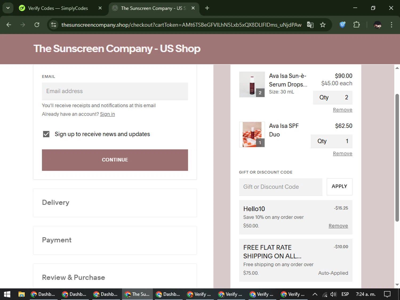Open site information icon in address bar
Image resolution: width=400 pixels, height=300 pixels.
pyautogui.click(x=54, y=25)
